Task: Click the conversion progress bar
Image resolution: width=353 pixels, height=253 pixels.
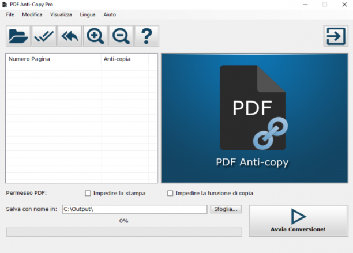Action: (x=124, y=232)
